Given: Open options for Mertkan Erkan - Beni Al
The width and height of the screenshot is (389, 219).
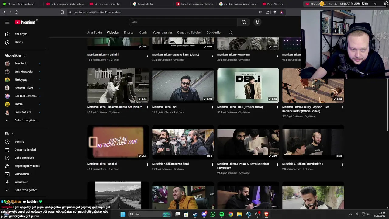Looking at the screenshot, I should [147, 164].
